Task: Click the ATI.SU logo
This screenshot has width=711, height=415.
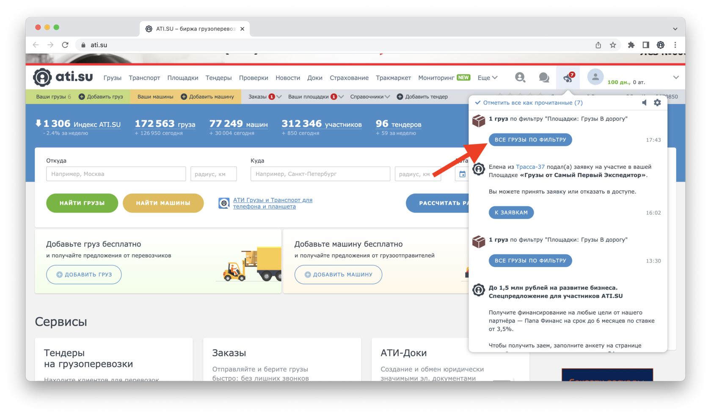Action: click(63, 77)
